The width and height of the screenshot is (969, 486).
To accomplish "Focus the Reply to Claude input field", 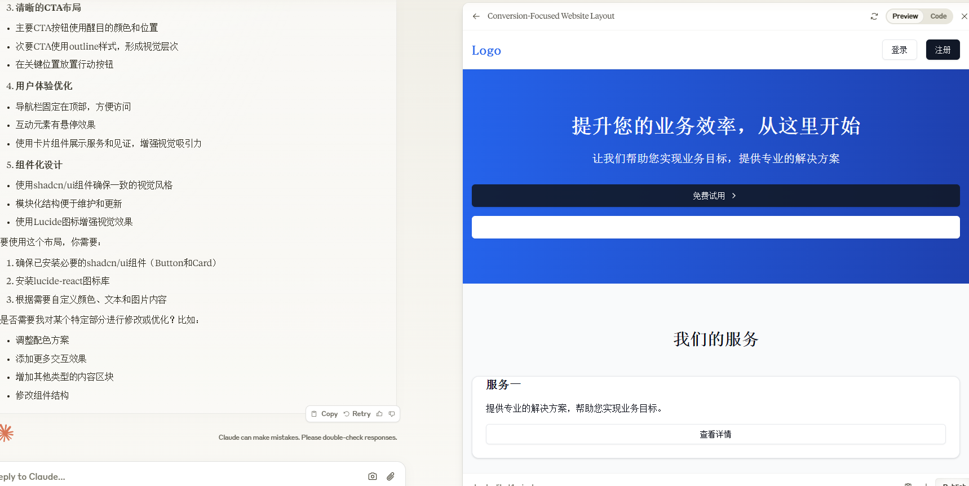I will [x=169, y=476].
